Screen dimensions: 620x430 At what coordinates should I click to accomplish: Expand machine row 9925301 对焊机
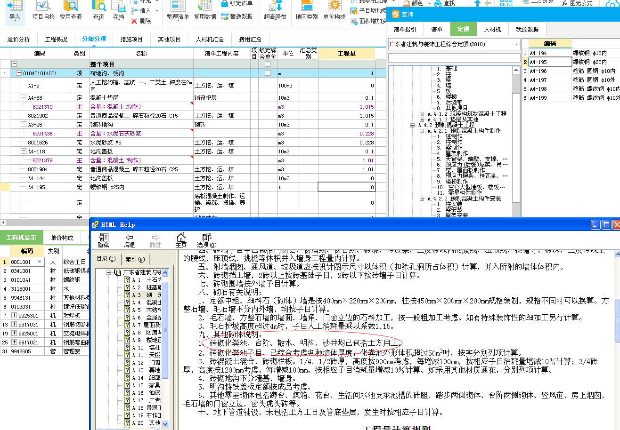(x=14, y=315)
